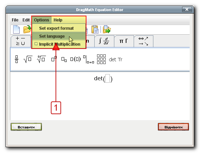Insert a fraction template
The height and width of the screenshot is (153, 200).
tap(17, 59)
